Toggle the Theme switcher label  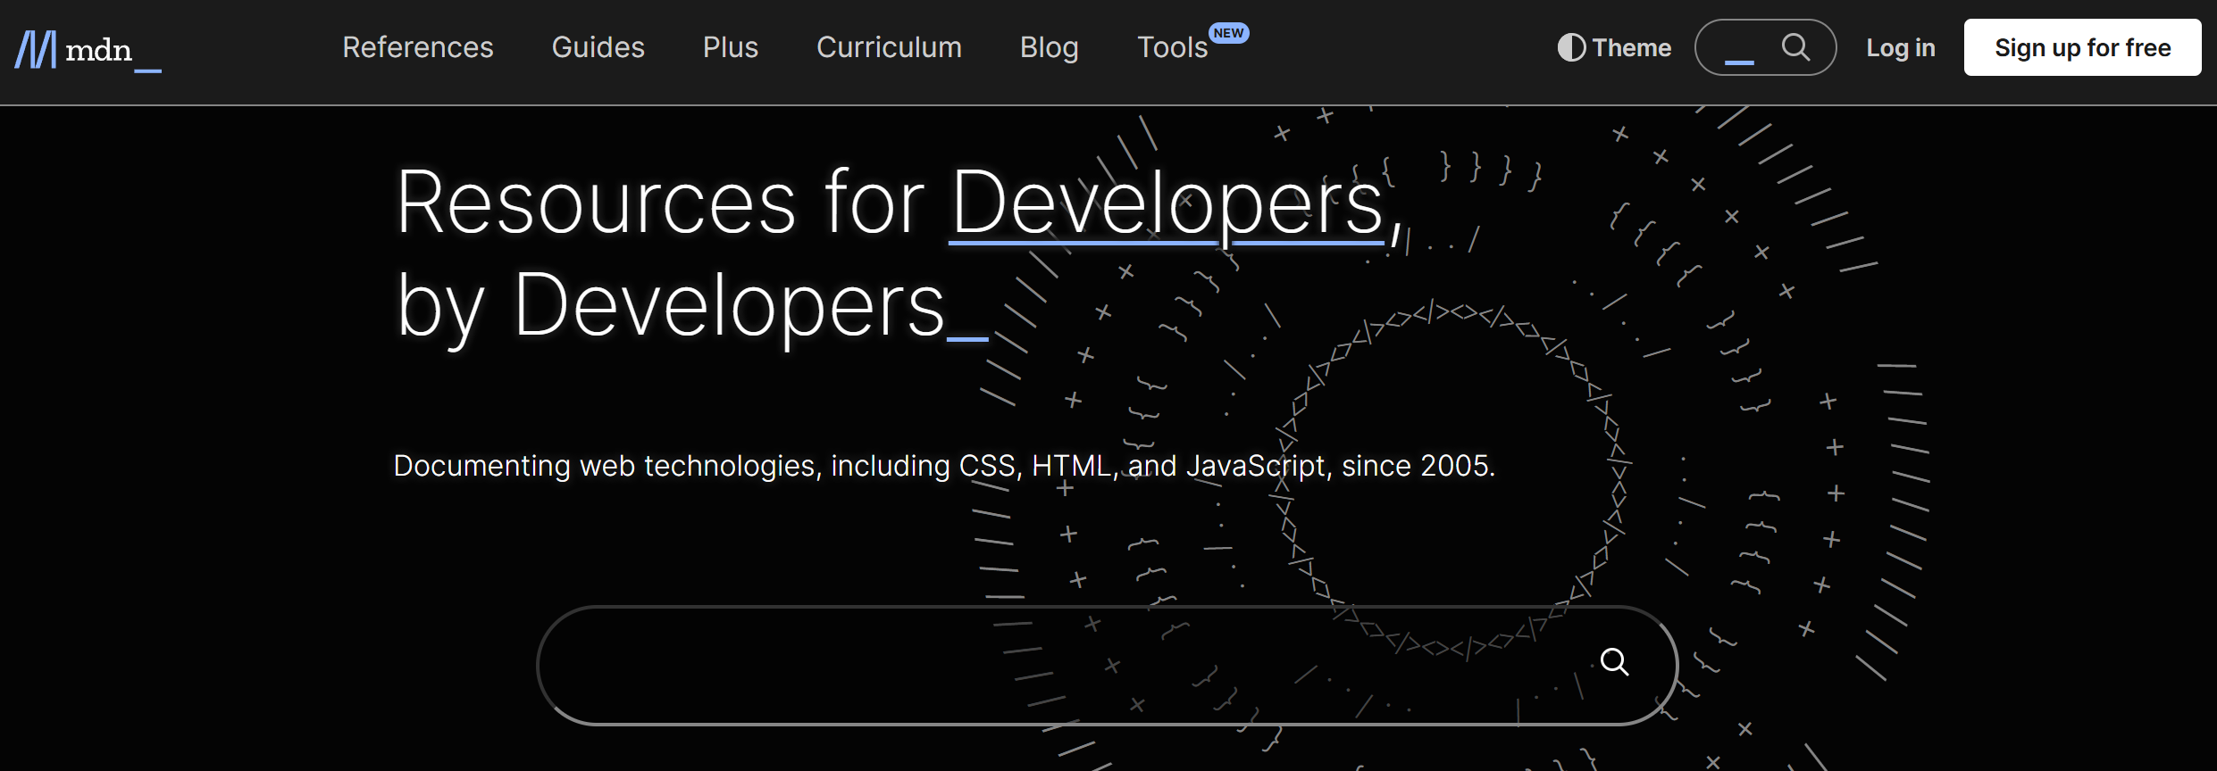[1631, 47]
